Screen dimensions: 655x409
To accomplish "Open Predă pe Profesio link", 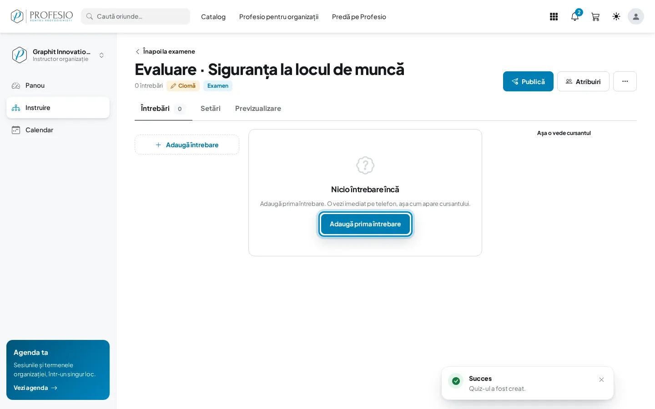I will 359,17.
